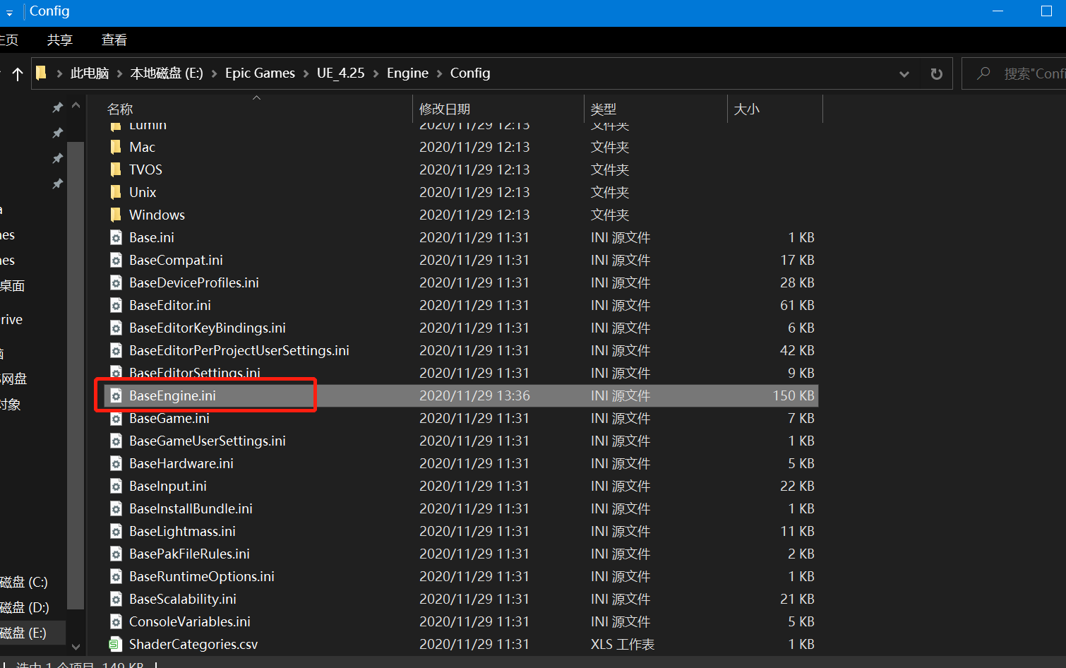Click the BaseHardware.ini file icon

(116, 463)
